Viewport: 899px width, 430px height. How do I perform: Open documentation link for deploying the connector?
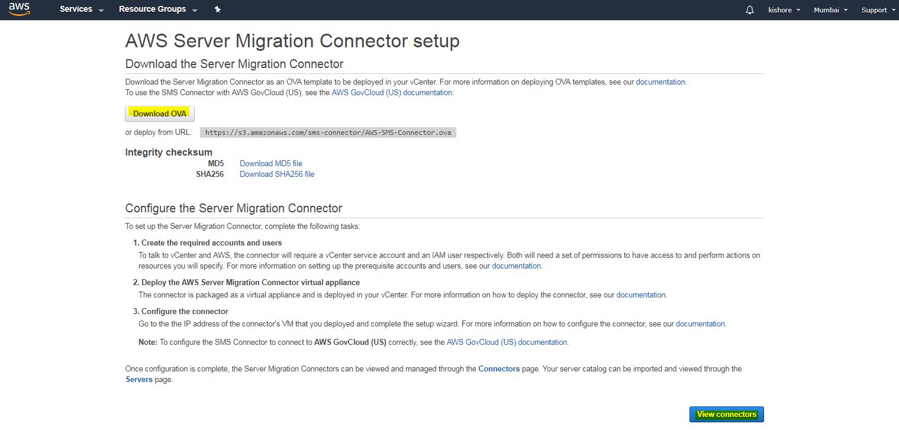641,295
